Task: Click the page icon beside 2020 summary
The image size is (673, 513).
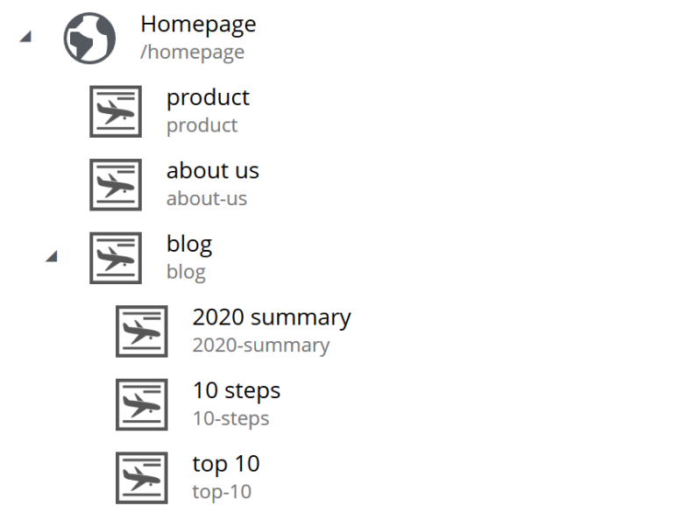Action: pyautogui.click(x=142, y=331)
